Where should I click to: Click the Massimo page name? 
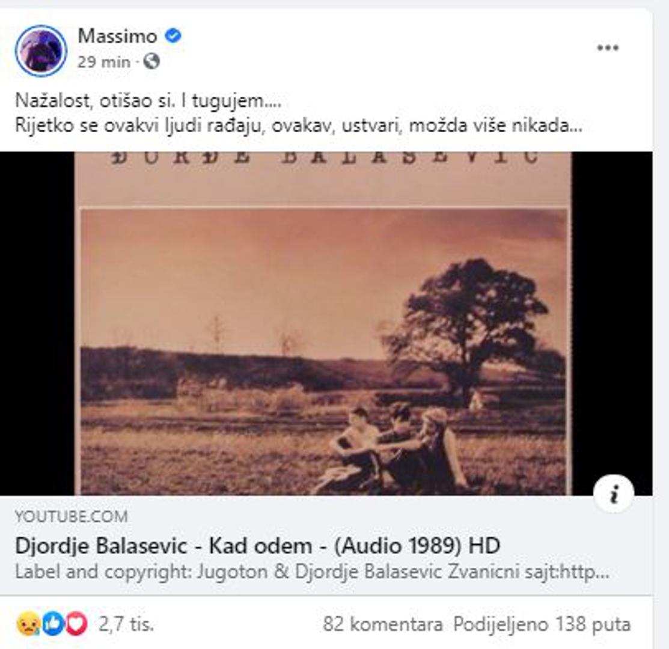[x=117, y=36]
